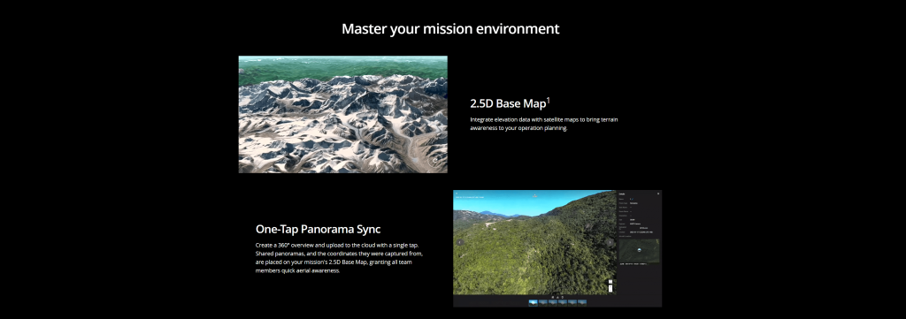
Task: Close the panorama Details panel
Action: 658,194
